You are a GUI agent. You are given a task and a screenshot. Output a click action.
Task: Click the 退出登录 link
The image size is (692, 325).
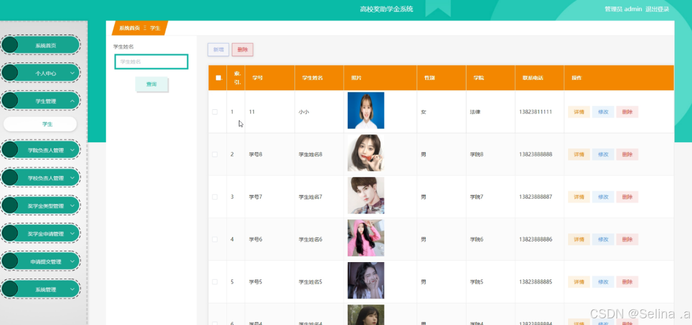pos(657,9)
